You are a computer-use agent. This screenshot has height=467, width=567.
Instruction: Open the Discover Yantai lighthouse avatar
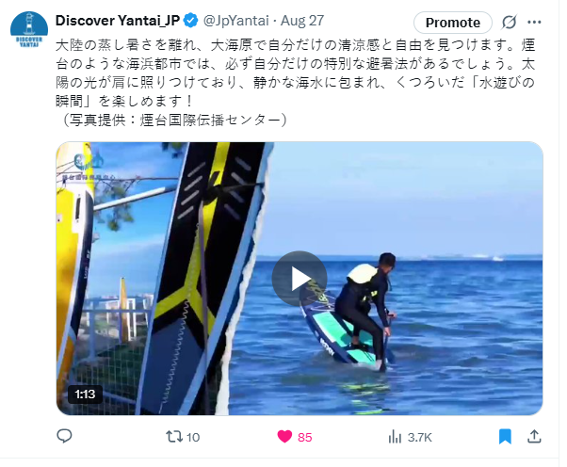tap(29, 29)
